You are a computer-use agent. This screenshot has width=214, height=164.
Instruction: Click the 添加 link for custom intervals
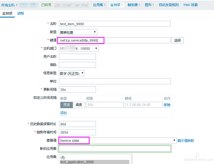pyautogui.click(x=63, y=113)
